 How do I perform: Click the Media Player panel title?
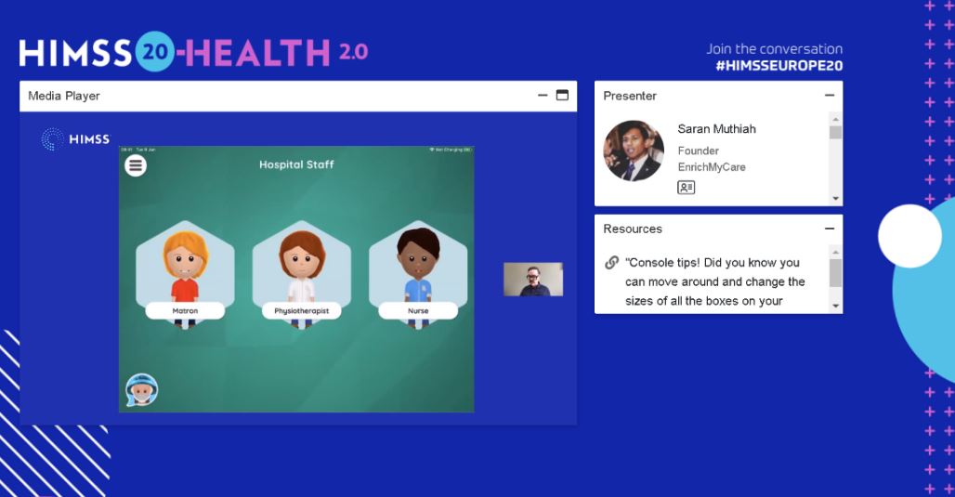[64, 96]
